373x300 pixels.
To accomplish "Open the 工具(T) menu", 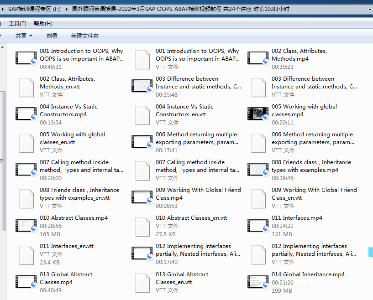I will click(18, 24).
